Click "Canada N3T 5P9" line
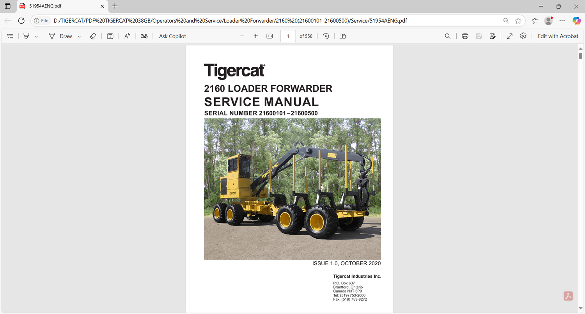585x314 pixels. coord(347,291)
